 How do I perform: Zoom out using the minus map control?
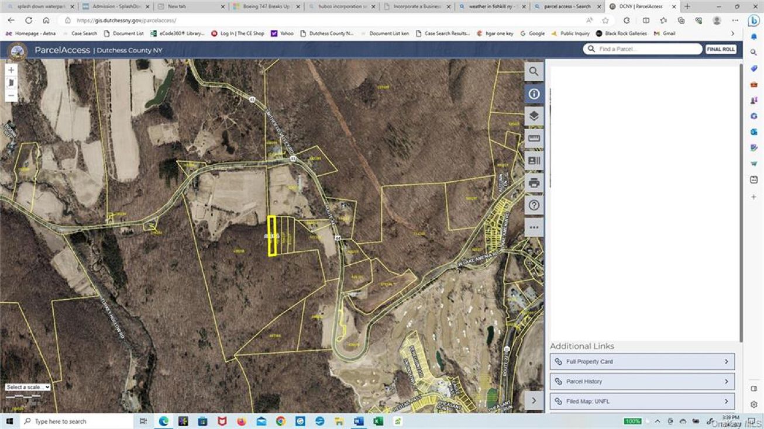(11, 95)
